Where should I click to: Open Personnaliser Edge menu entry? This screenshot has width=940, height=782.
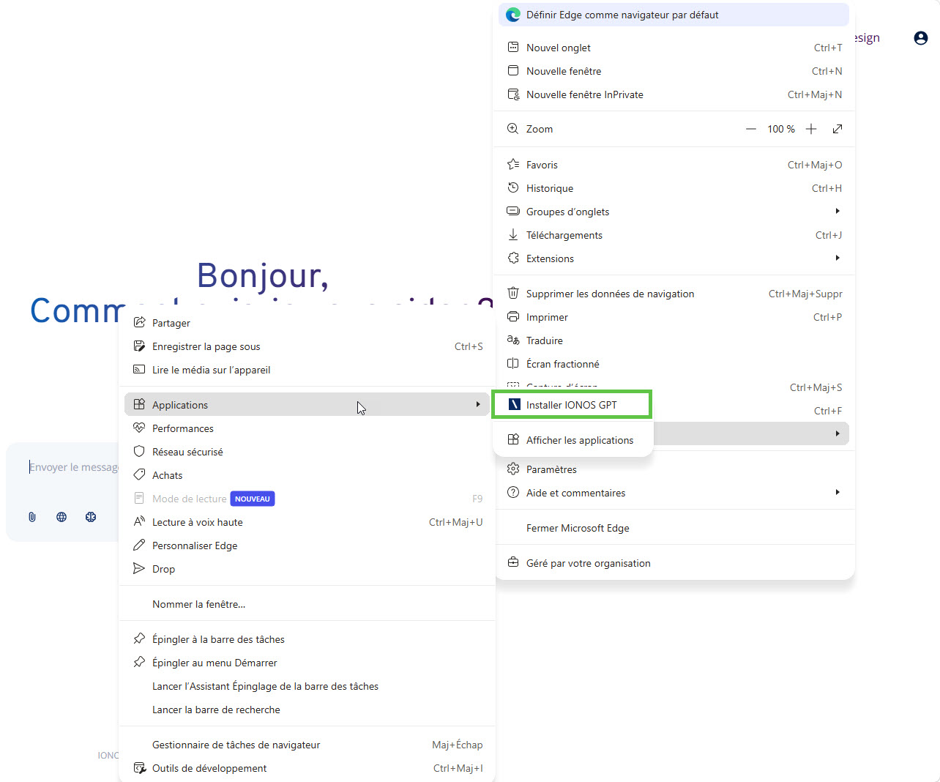[307, 545]
